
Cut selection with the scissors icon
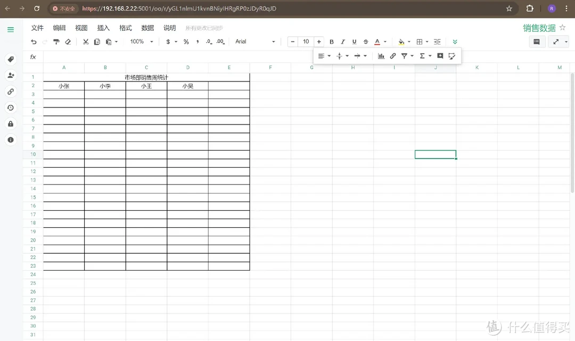[x=86, y=41]
